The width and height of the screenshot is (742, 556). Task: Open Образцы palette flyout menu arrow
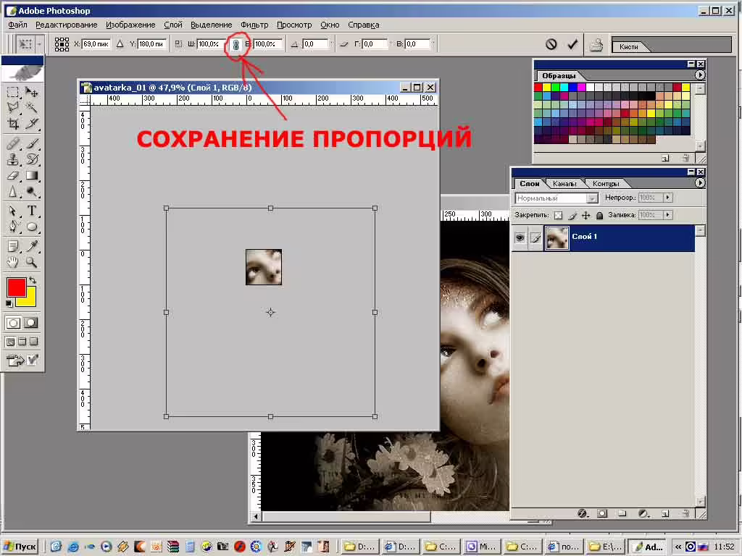point(700,75)
